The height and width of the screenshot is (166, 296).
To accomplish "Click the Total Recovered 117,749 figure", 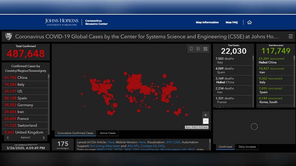I will point(276,51).
